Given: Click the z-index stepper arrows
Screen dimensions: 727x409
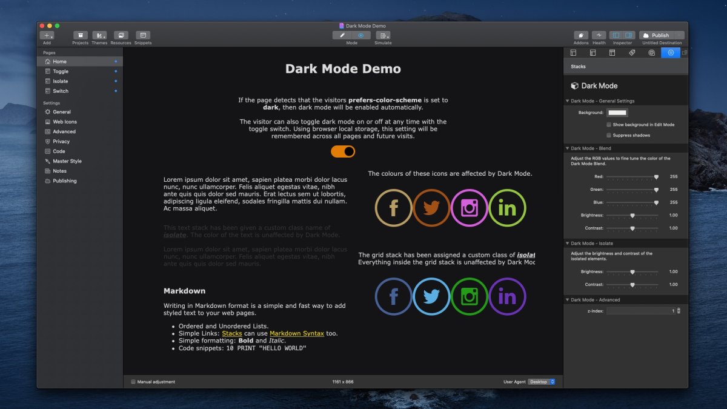Looking at the screenshot, I should point(679,311).
